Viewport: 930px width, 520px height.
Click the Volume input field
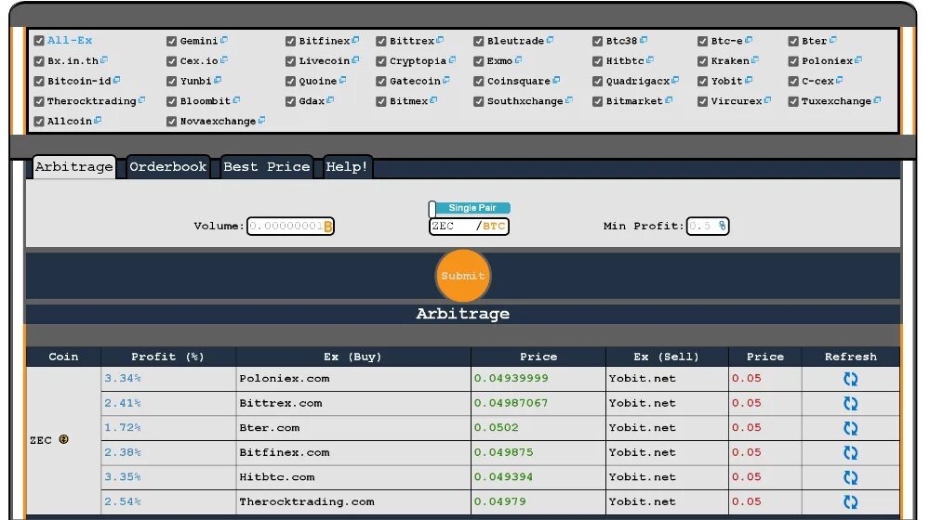290,226
